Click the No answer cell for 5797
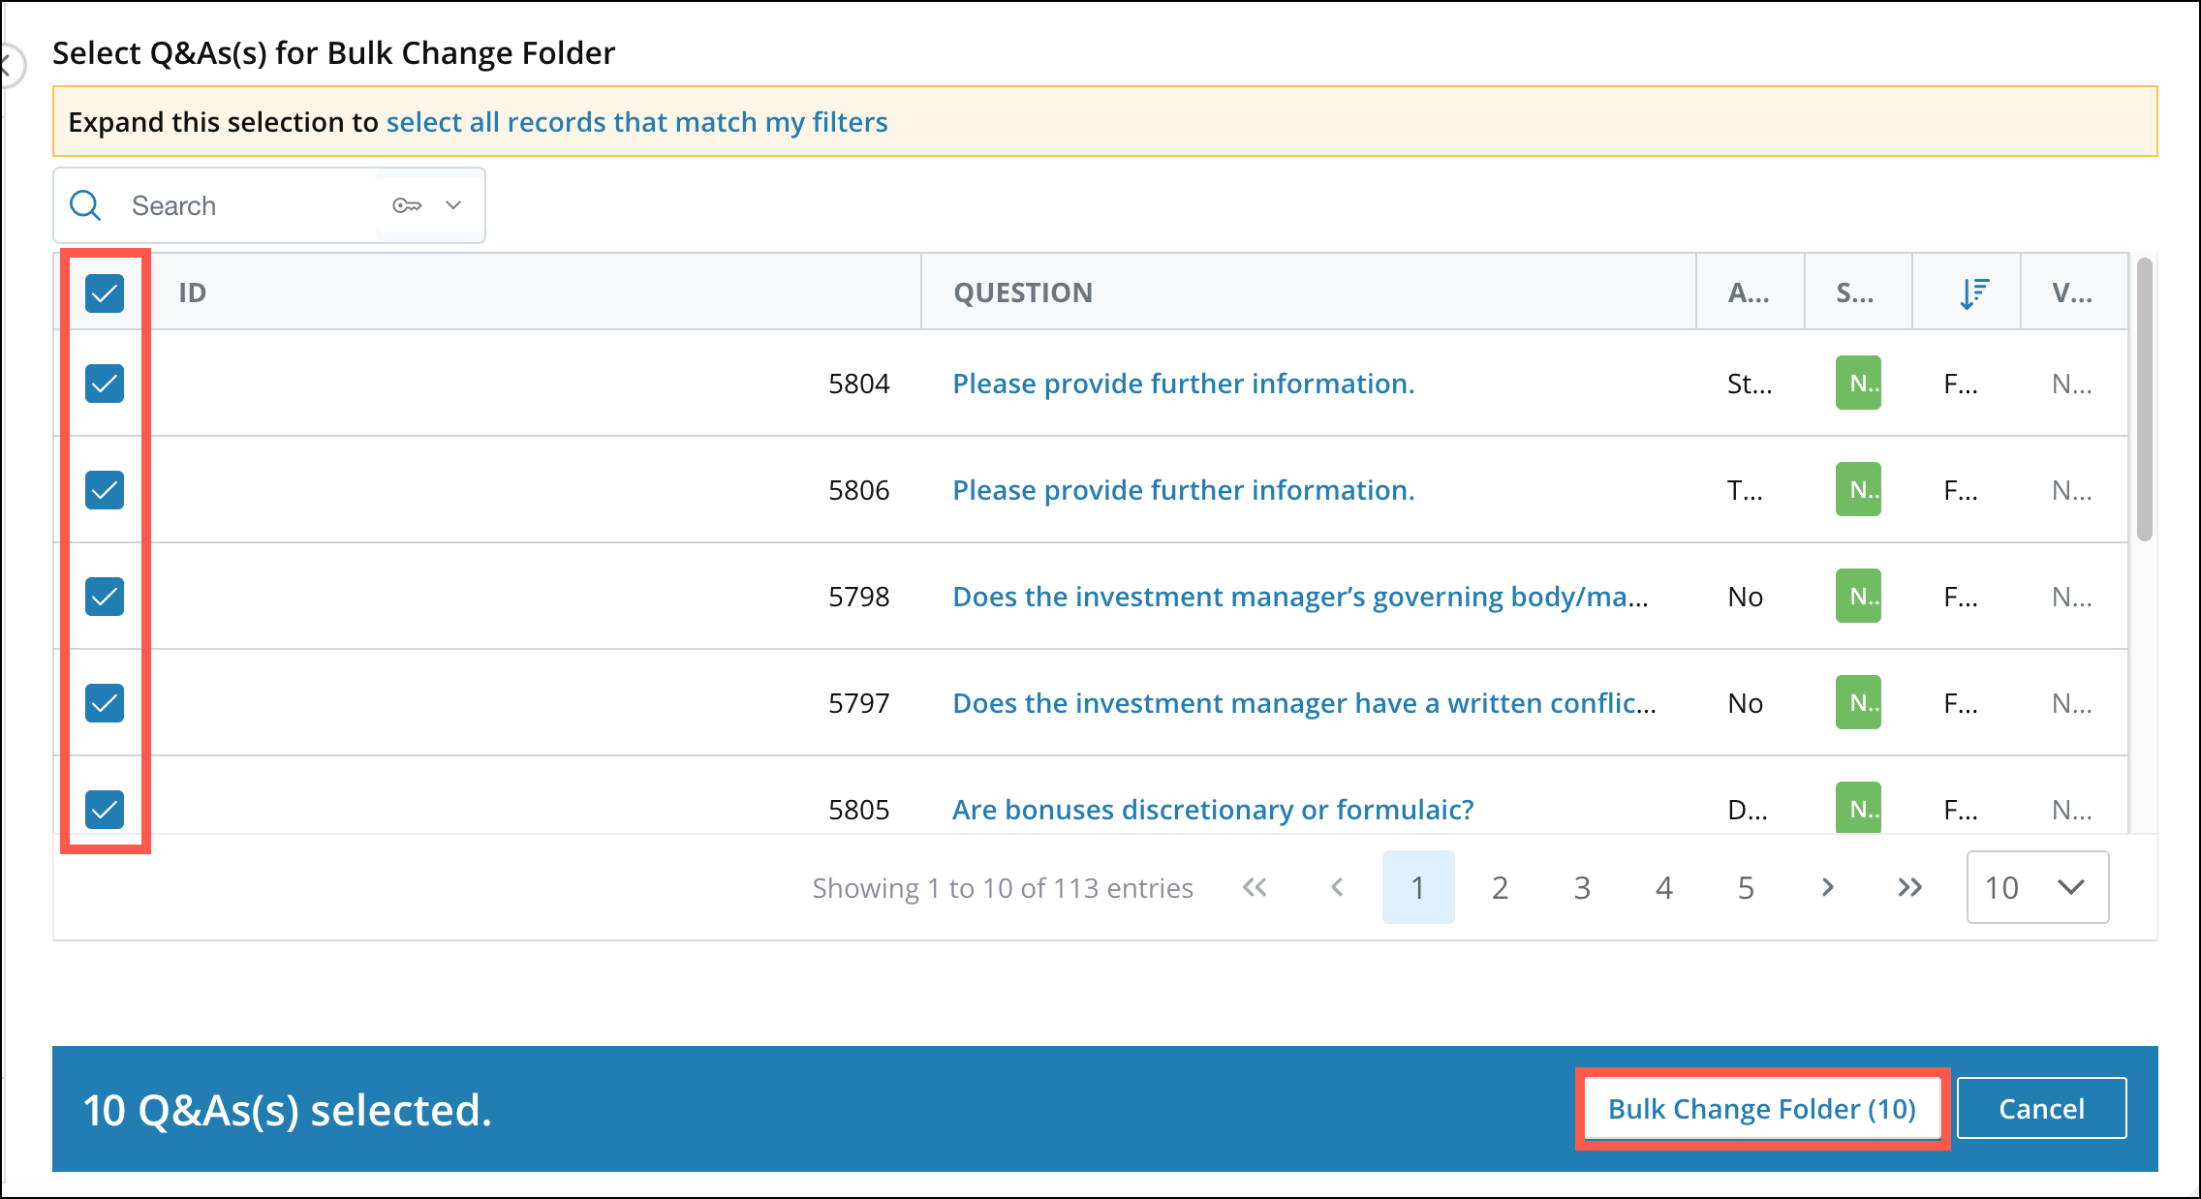The height and width of the screenshot is (1199, 2201). [1745, 703]
